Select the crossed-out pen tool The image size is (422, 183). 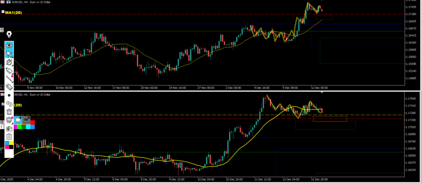9,62
